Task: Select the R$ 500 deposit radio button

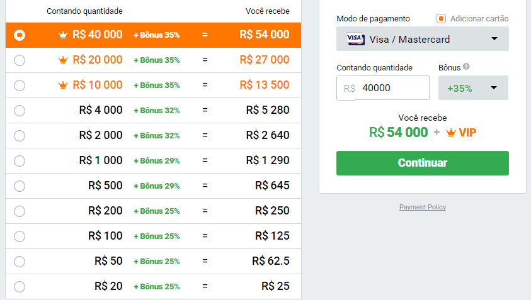Action: [x=20, y=186]
